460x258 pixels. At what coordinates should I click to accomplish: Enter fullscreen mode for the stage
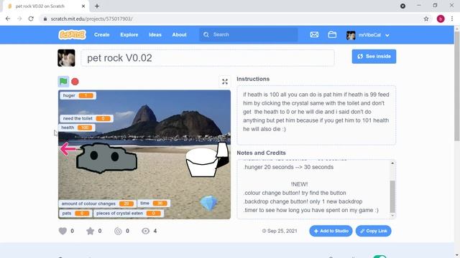click(x=225, y=82)
